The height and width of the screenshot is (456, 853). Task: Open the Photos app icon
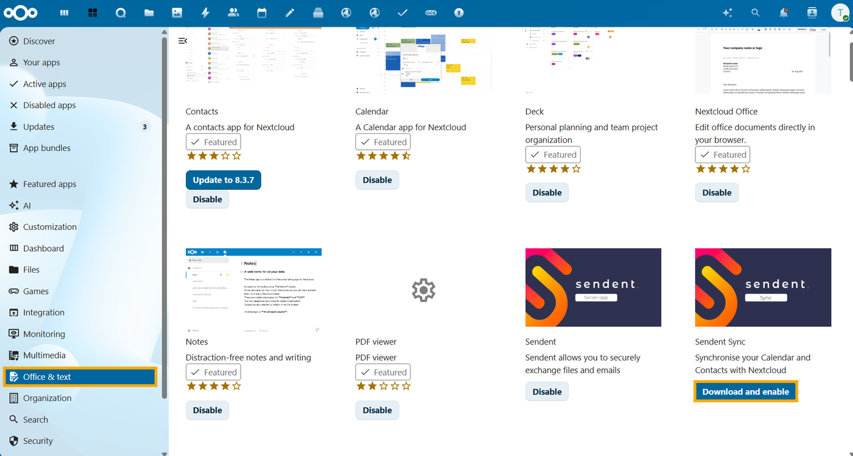pos(177,13)
